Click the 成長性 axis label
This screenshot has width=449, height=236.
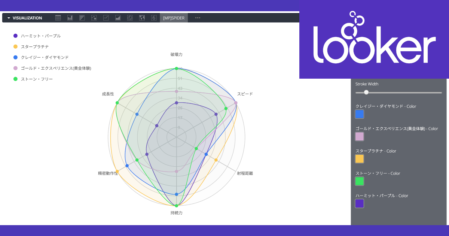pyautogui.click(x=108, y=94)
